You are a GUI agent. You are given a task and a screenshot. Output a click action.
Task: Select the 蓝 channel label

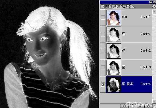[123, 67]
